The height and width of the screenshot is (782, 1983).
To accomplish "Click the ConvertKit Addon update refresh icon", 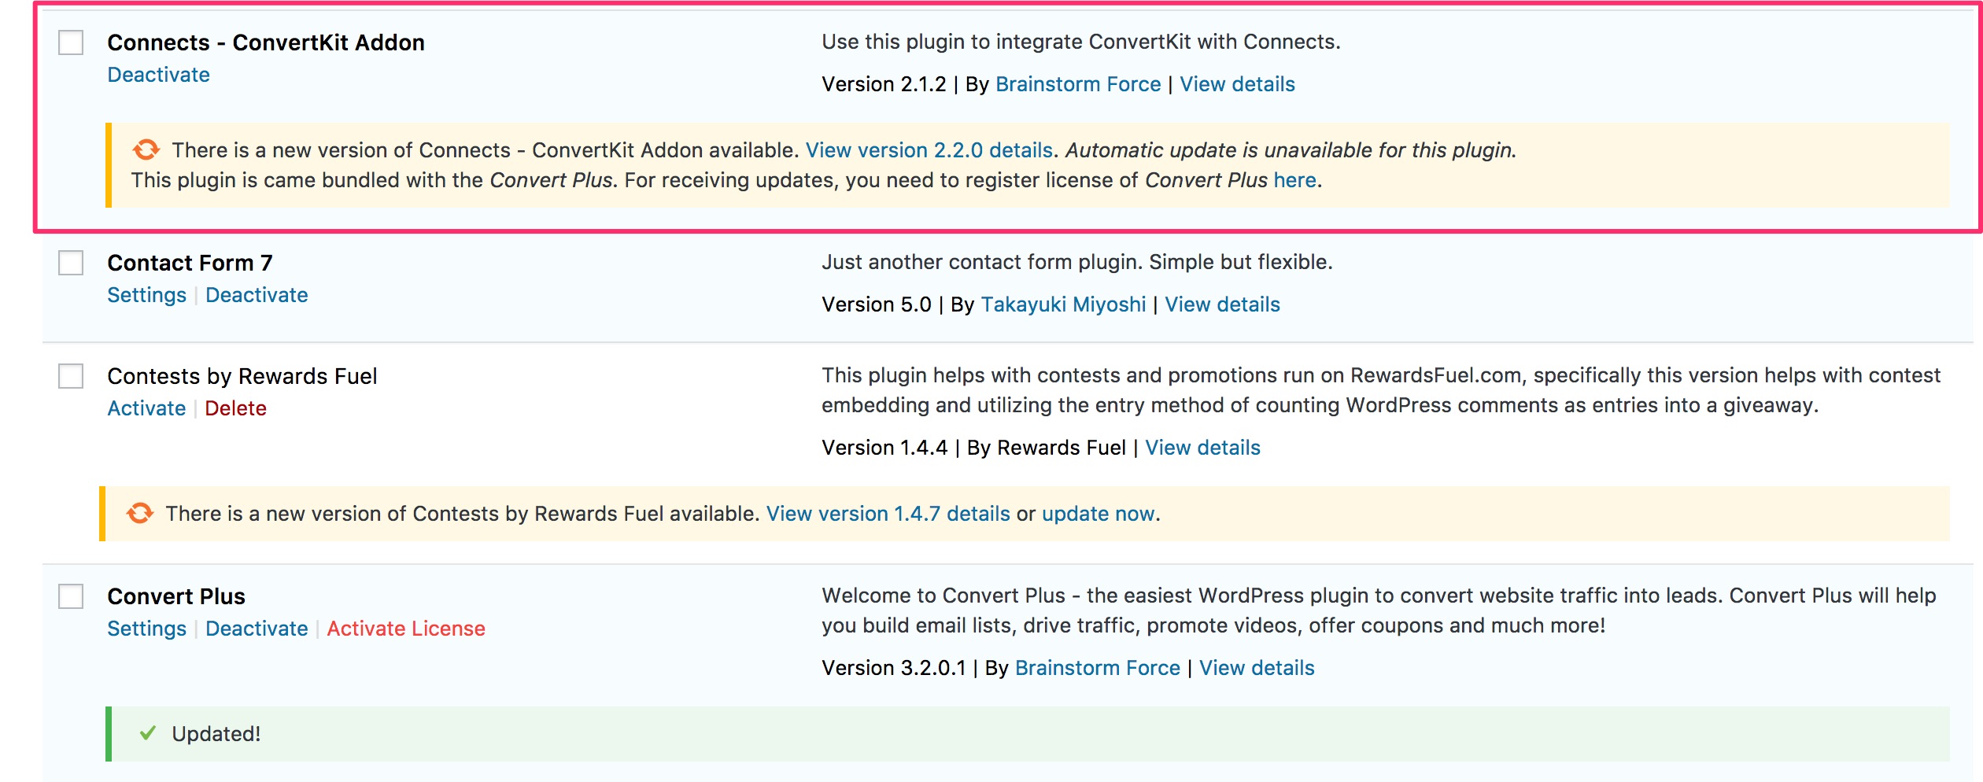I will coord(146,149).
